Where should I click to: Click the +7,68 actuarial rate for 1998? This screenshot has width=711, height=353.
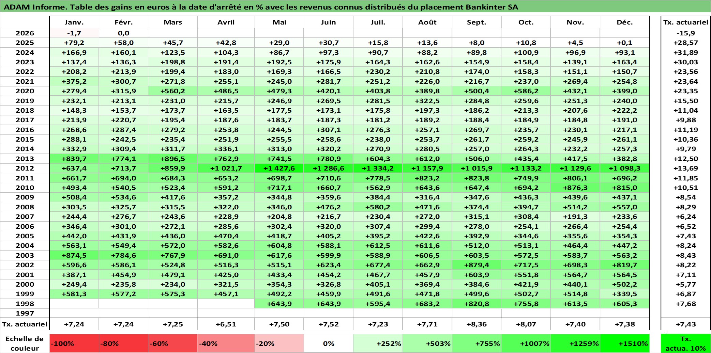tap(686, 304)
